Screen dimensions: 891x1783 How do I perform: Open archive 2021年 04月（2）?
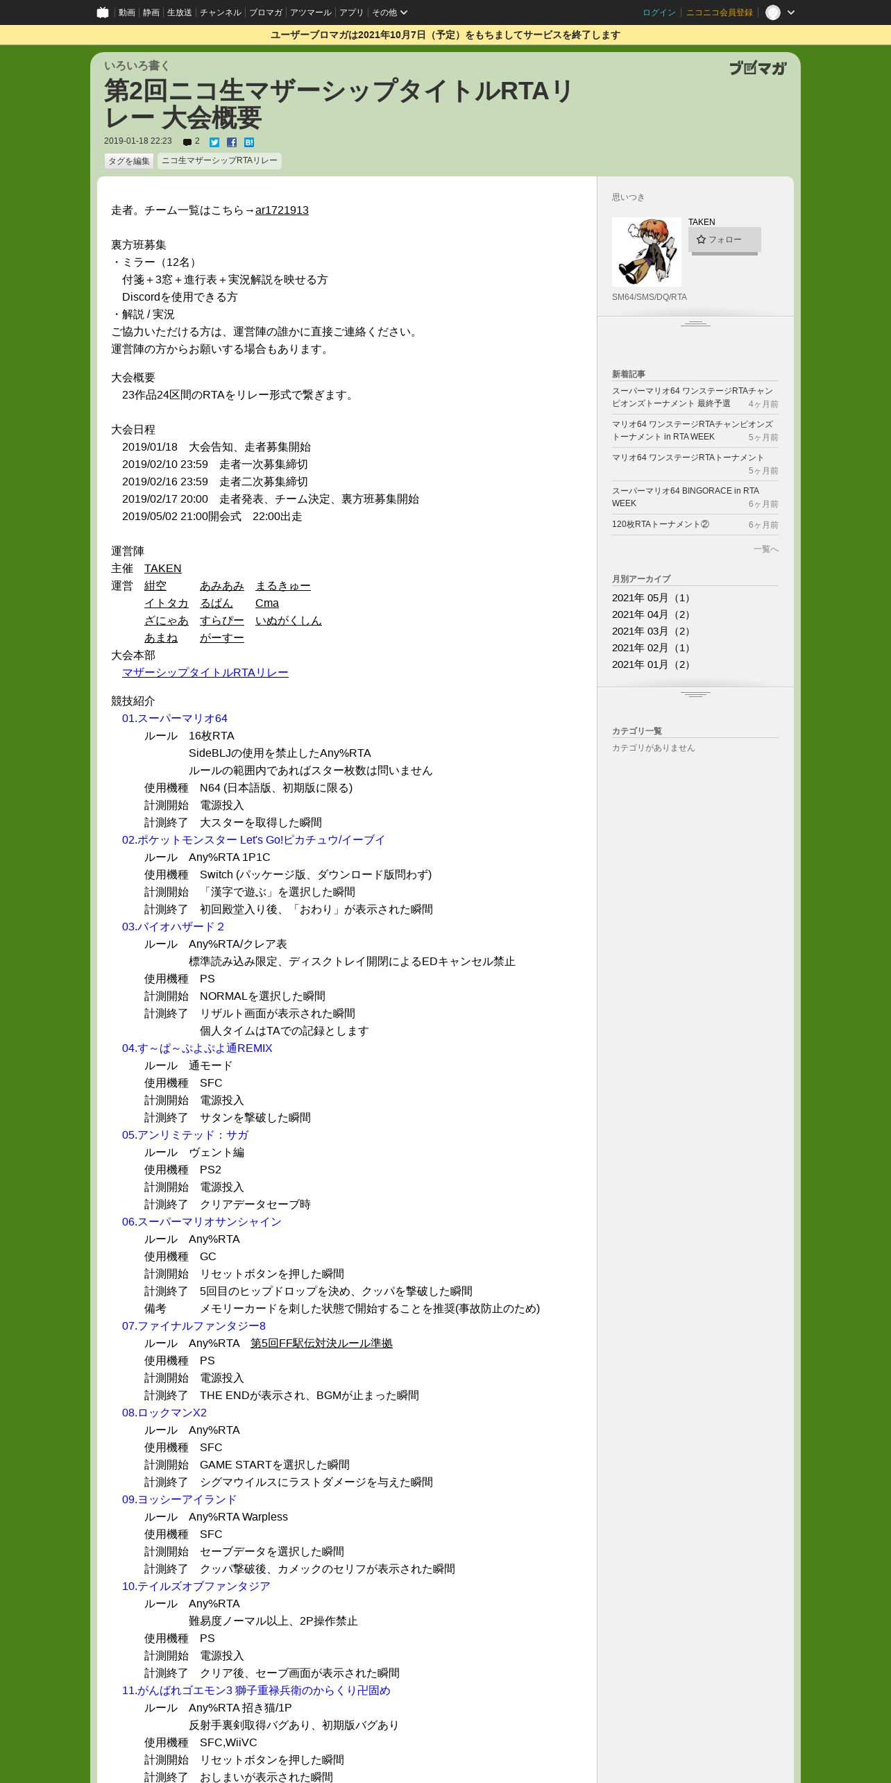pyautogui.click(x=652, y=614)
